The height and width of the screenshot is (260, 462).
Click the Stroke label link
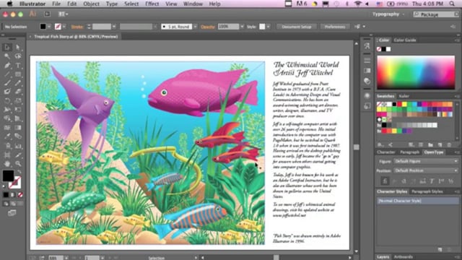(x=77, y=27)
